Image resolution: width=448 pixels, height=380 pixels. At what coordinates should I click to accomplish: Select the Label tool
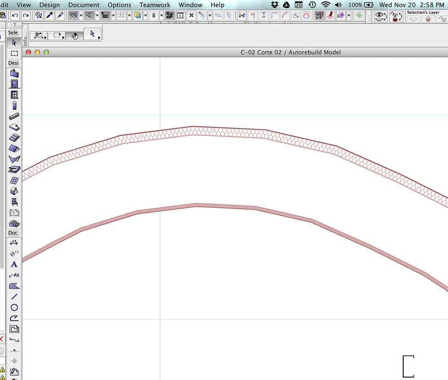[14, 275]
